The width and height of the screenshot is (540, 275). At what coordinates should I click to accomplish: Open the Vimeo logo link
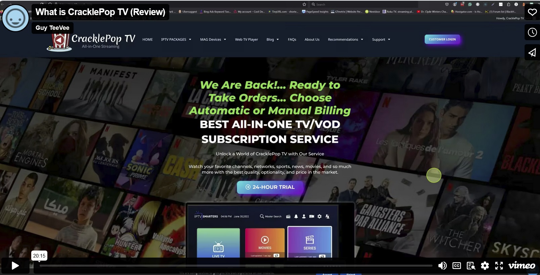522,266
